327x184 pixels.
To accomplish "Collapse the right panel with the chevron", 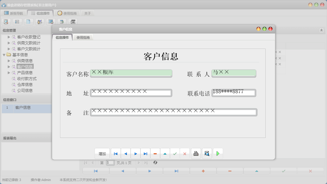I will [321, 30].
